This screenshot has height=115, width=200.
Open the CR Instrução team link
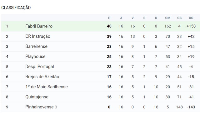(38, 36)
